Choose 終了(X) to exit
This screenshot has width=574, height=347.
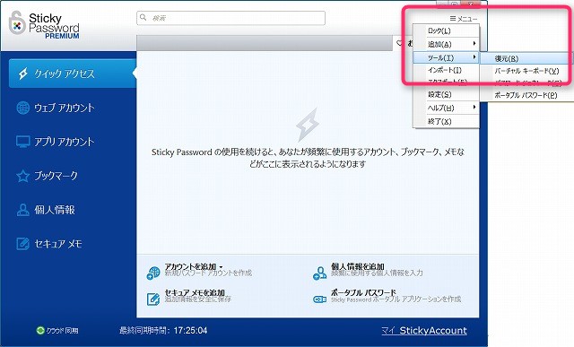446,121
